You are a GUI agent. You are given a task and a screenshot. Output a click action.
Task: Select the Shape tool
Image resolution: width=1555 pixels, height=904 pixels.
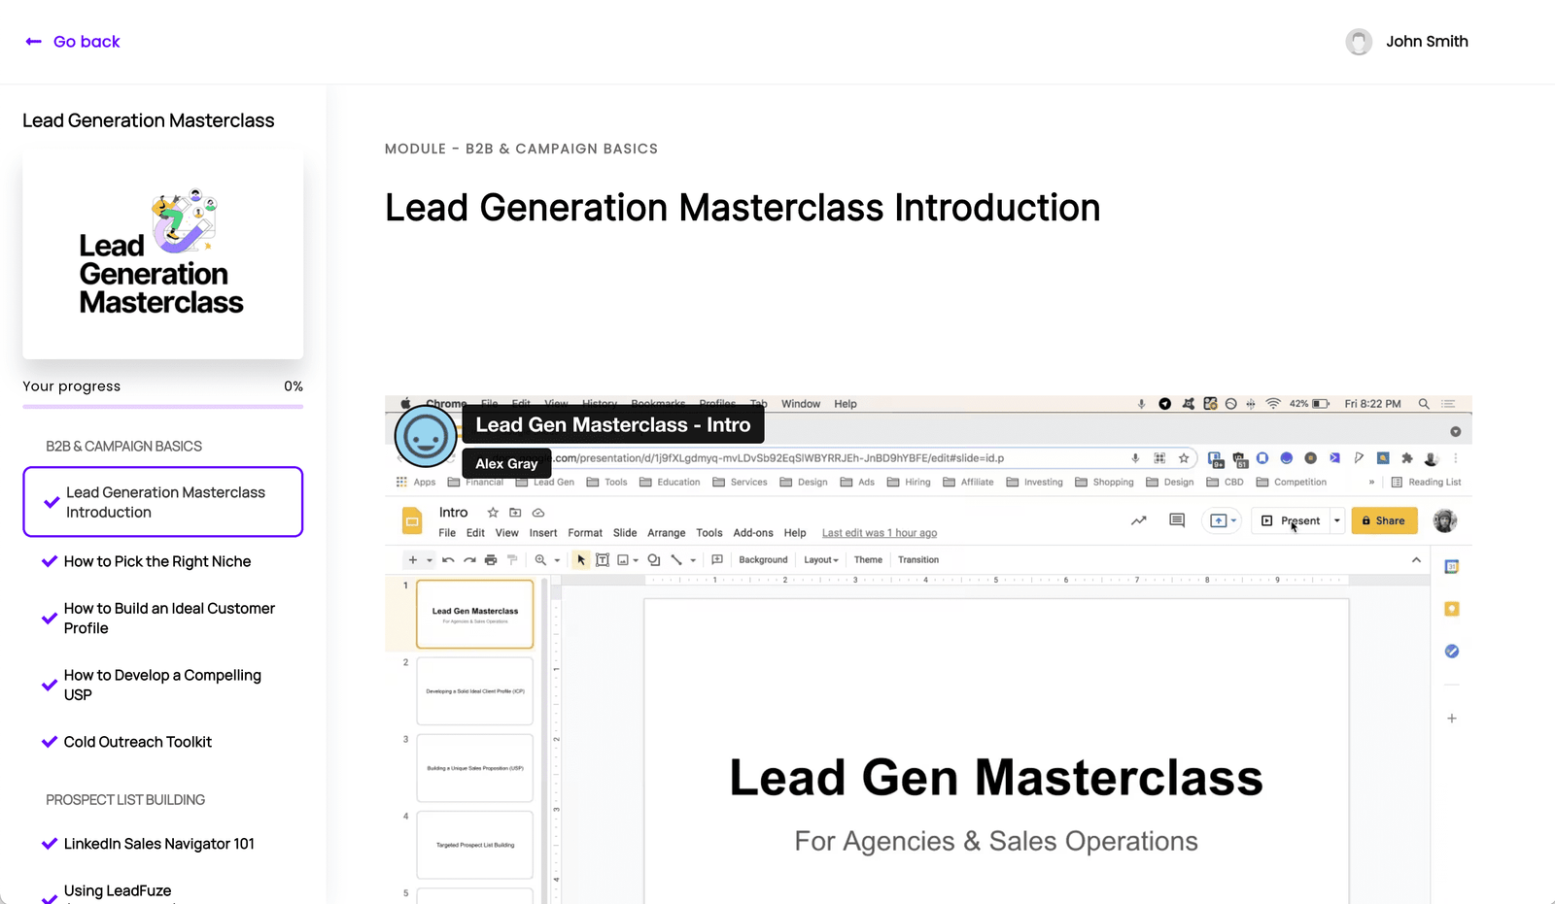click(653, 560)
